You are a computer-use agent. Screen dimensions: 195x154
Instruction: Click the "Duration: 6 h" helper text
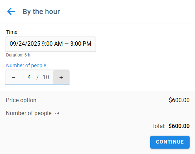coord(18,55)
